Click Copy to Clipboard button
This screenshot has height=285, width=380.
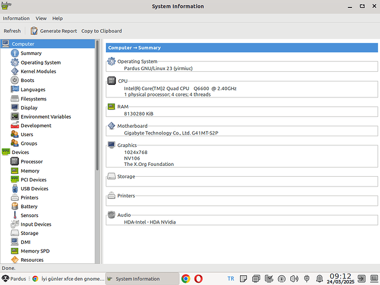point(102,31)
